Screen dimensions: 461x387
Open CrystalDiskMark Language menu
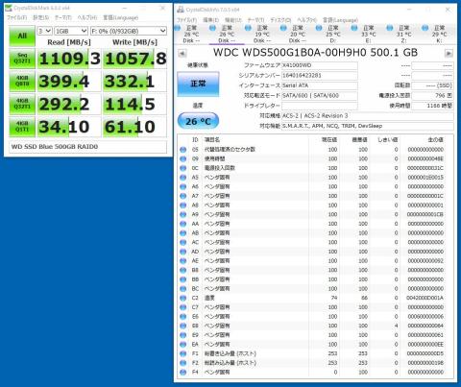121,17
